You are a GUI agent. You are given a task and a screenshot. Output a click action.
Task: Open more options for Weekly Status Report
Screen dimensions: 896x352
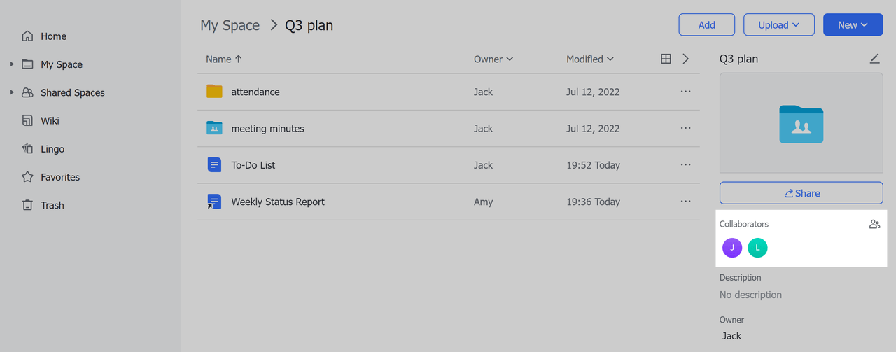[x=685, y=202]
